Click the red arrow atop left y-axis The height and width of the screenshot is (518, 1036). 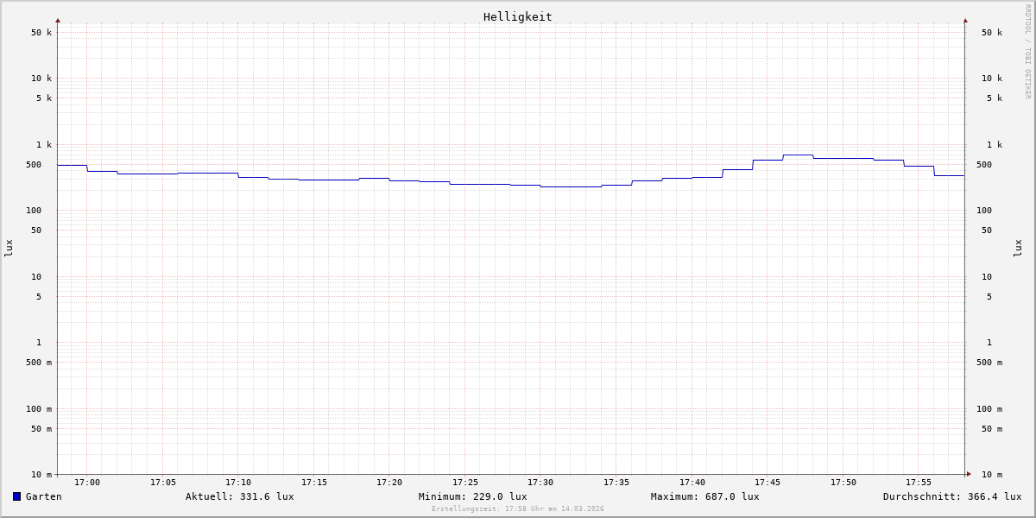tap(58, 20)
